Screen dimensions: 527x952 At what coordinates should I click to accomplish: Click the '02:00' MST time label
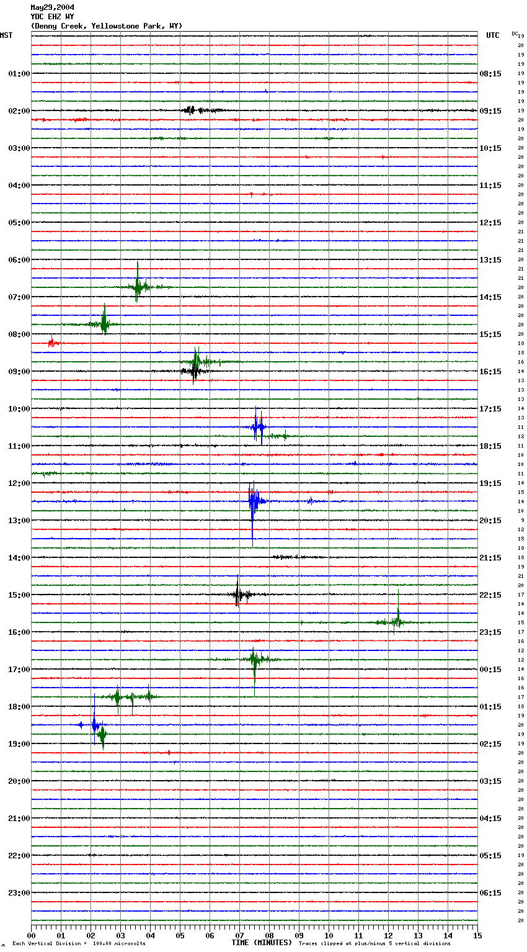pyautogui.click(x=19, y=111)
